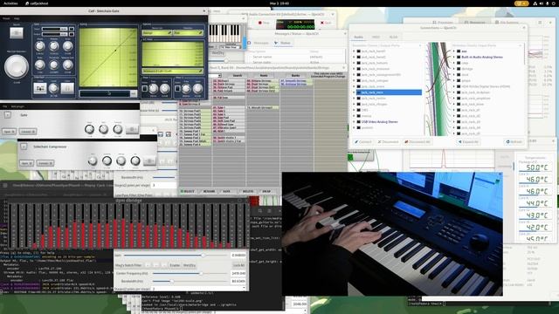Open the second Options dropdown in Calf Gate
The image size is (559, 314).
(189, 33)
